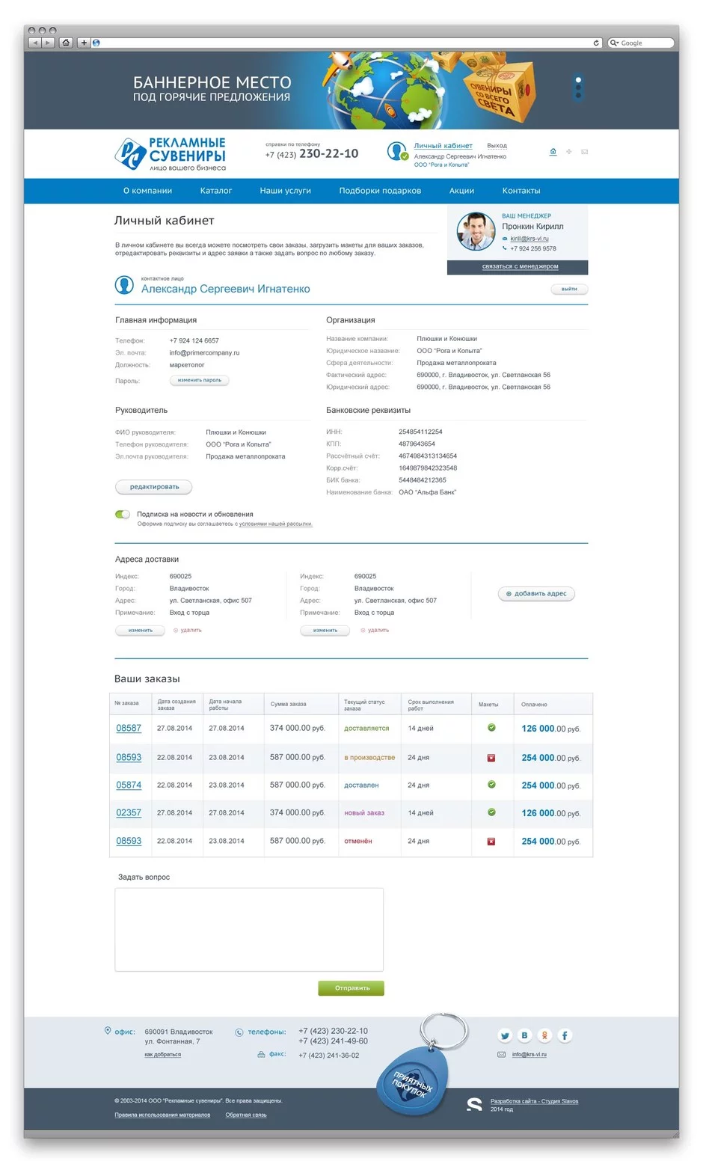Open the cancelled order 08593
The height and width of the screenshot is (1161, 703).
pos(129,842)
